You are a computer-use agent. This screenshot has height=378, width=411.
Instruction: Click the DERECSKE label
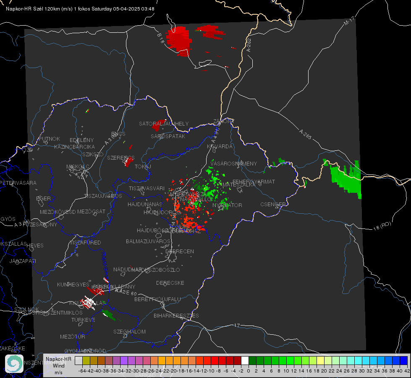pyautogui.click(x=170, y=283)
